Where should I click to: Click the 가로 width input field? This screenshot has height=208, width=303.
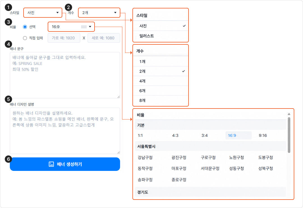point(64,38)
